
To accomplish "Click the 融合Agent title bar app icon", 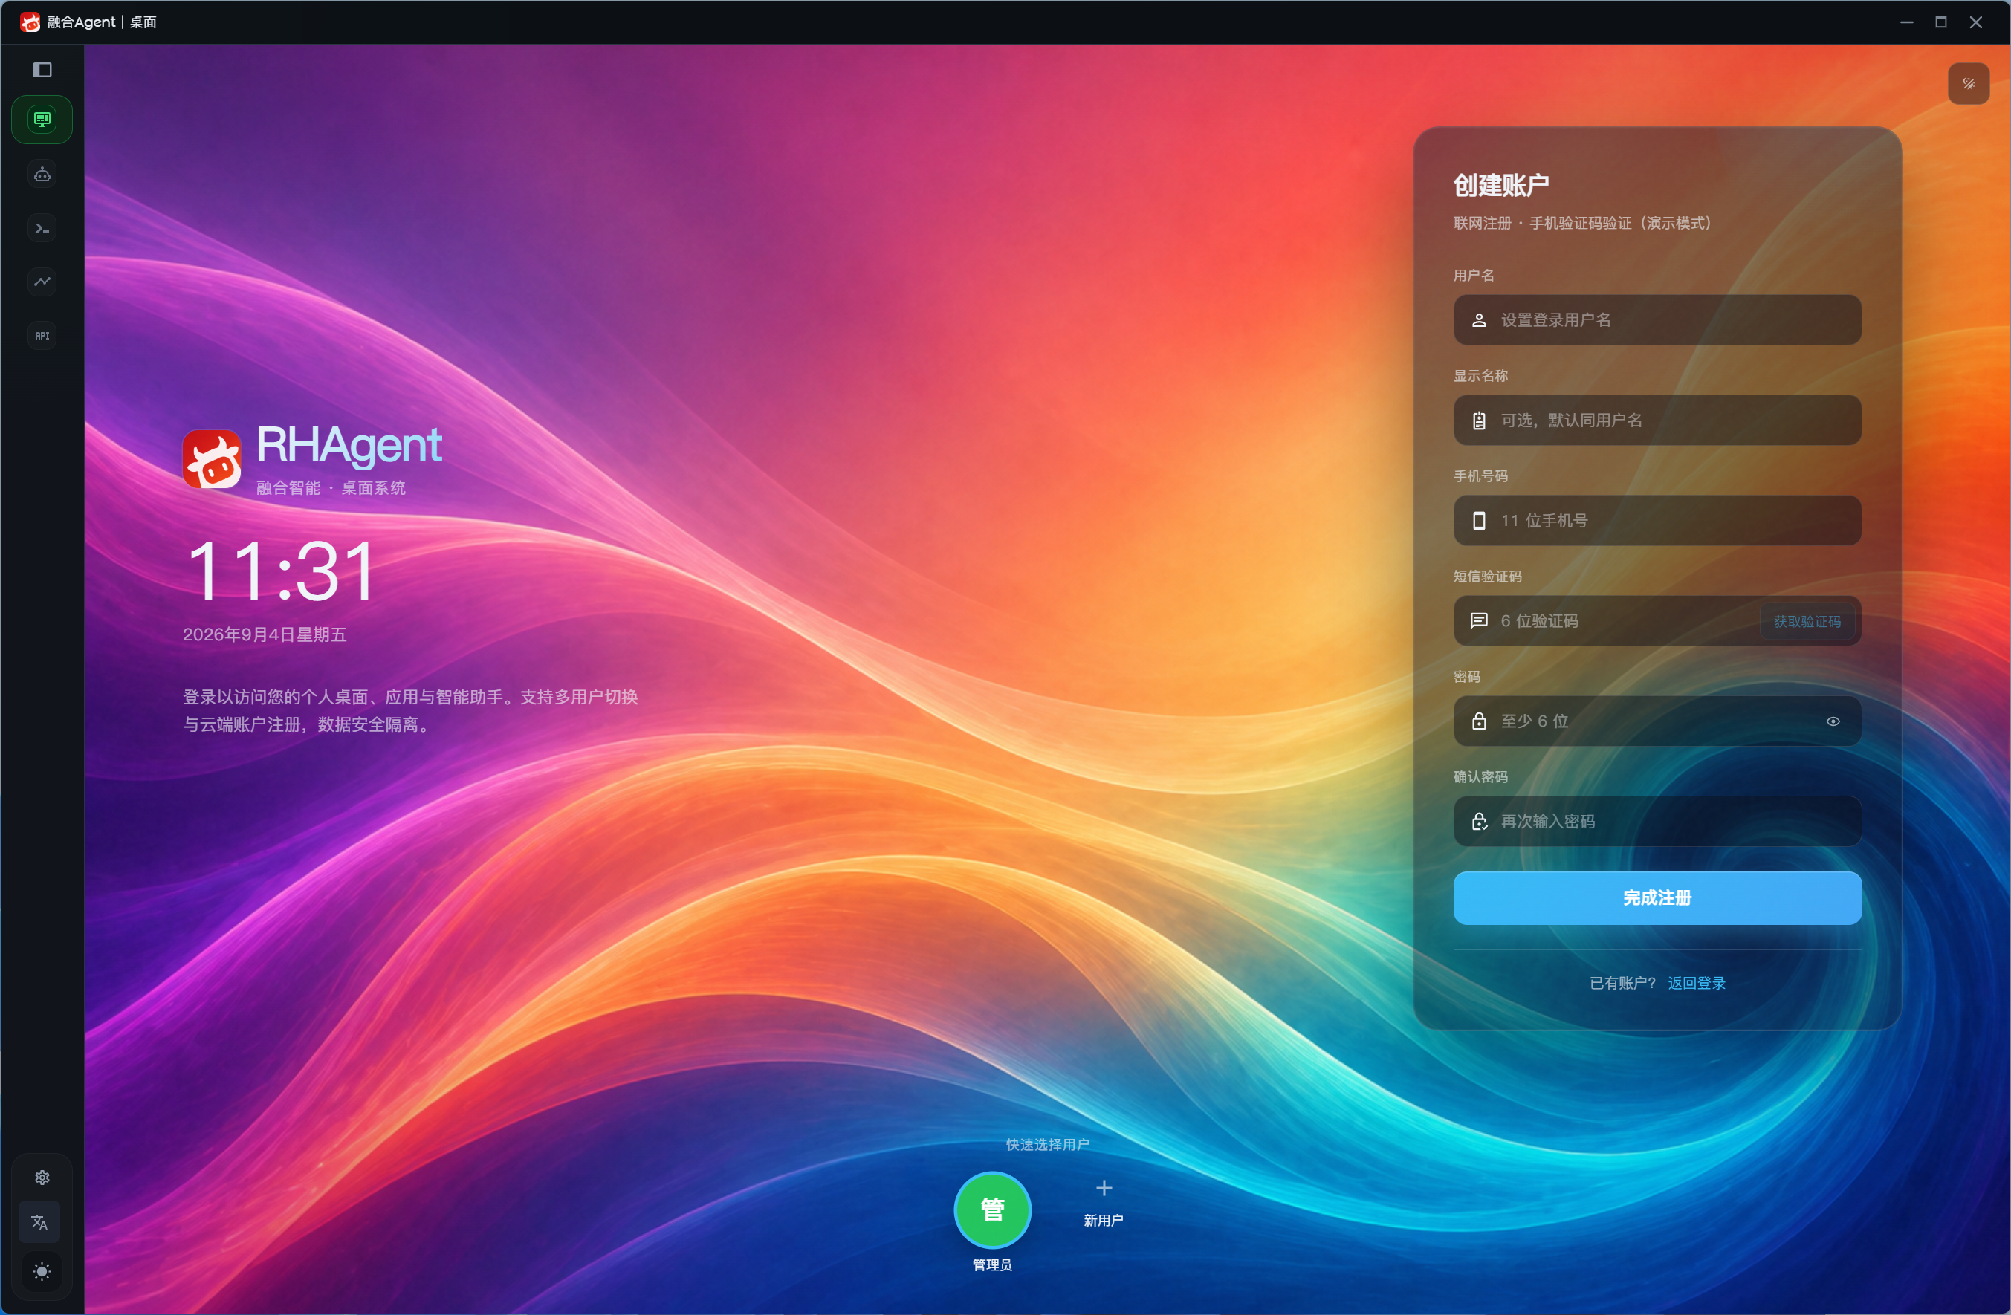I will pos(30,22).
